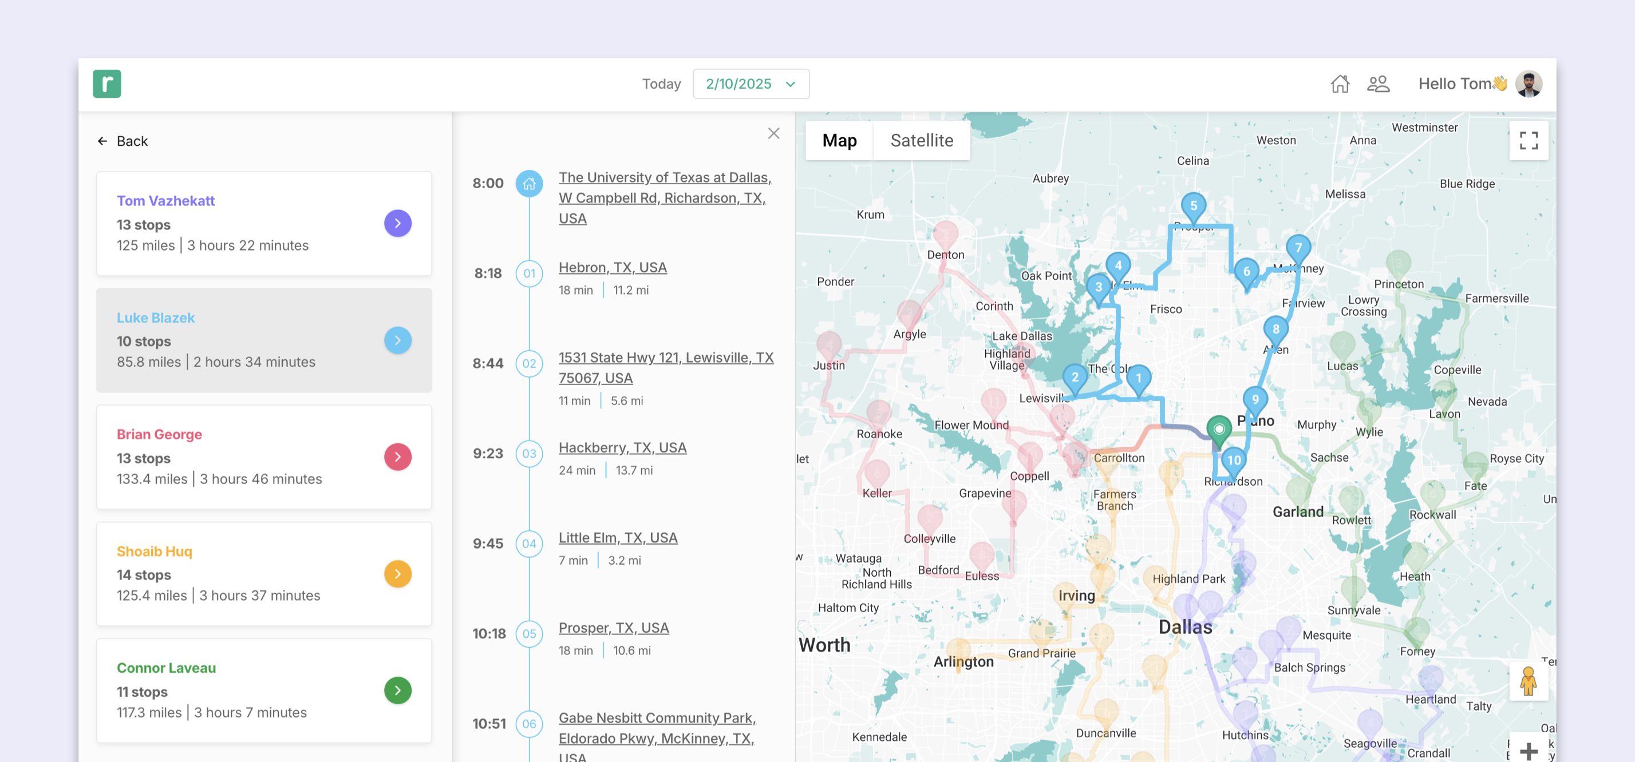
Task: Switch to the Satellite view tab
Action: point(922,140)
